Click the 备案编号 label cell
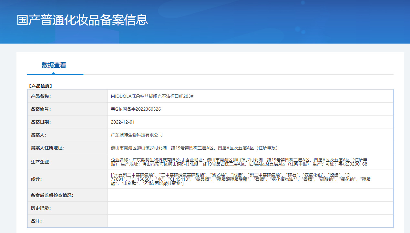This screenshot has height=233, width=410. (67, 109)
